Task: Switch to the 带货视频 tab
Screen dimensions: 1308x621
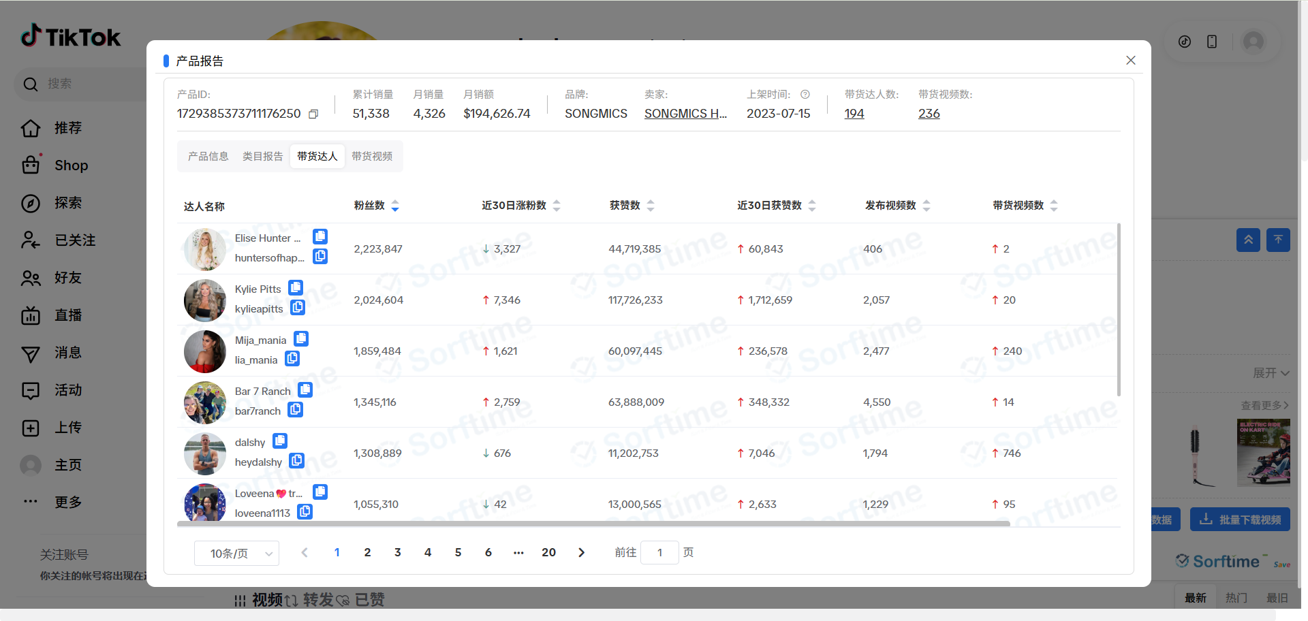Action: click(x=372, y=157)
